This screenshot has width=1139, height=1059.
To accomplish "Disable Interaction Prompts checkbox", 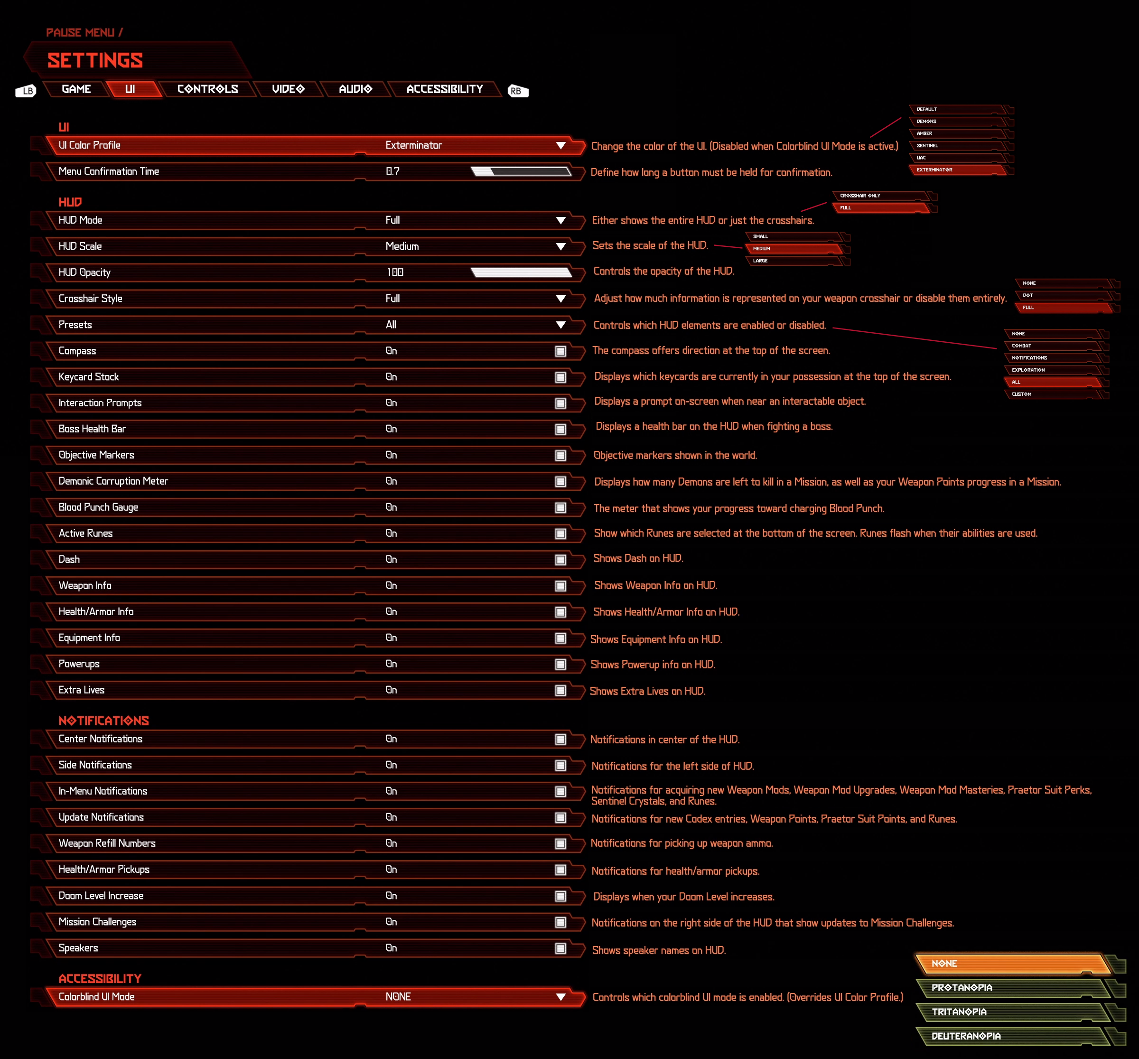I will tap(560, 403).
